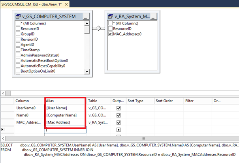The image size is (239, 163).
Task: Uncheck Output for MAC_Addres... row
Action: 119,122
